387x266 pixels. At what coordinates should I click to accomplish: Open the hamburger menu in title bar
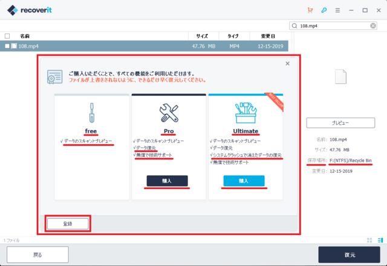tap(337, 10)
